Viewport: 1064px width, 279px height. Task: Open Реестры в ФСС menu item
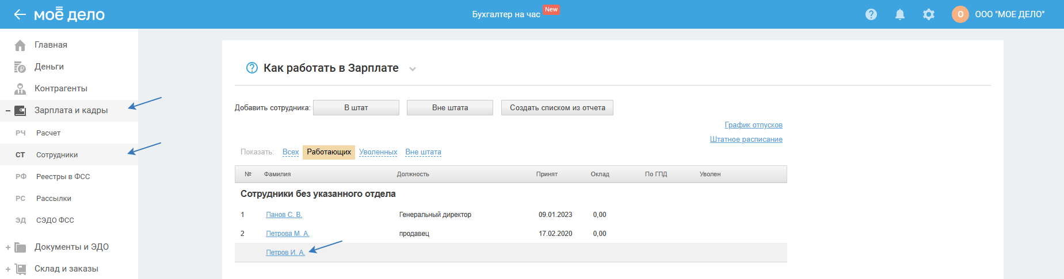tap(63, 177)
